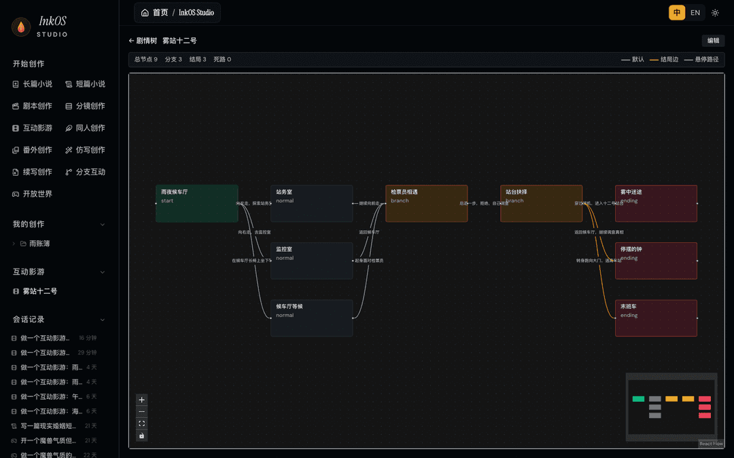This screenshot has width=734, height=458.
Task: Open 短篇小说 creation
Action: click(x=85, y=84)
